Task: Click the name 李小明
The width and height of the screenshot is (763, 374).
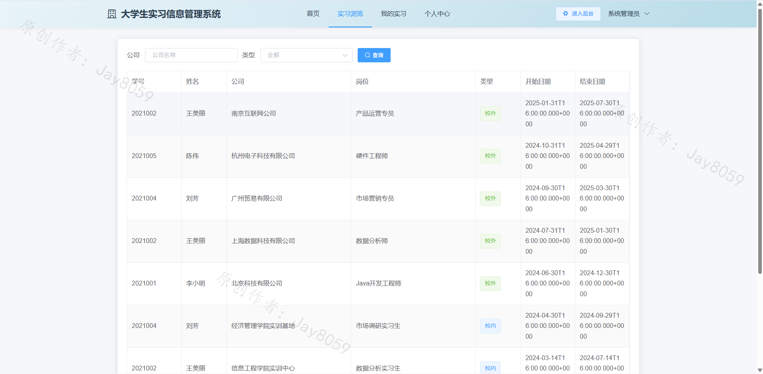Action: click(x=196, y=283)
